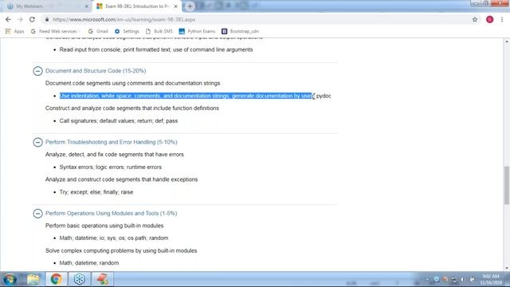
Task: Reload the page with the refresh icon
Action: pyautogui.click(x=32, y=19)
